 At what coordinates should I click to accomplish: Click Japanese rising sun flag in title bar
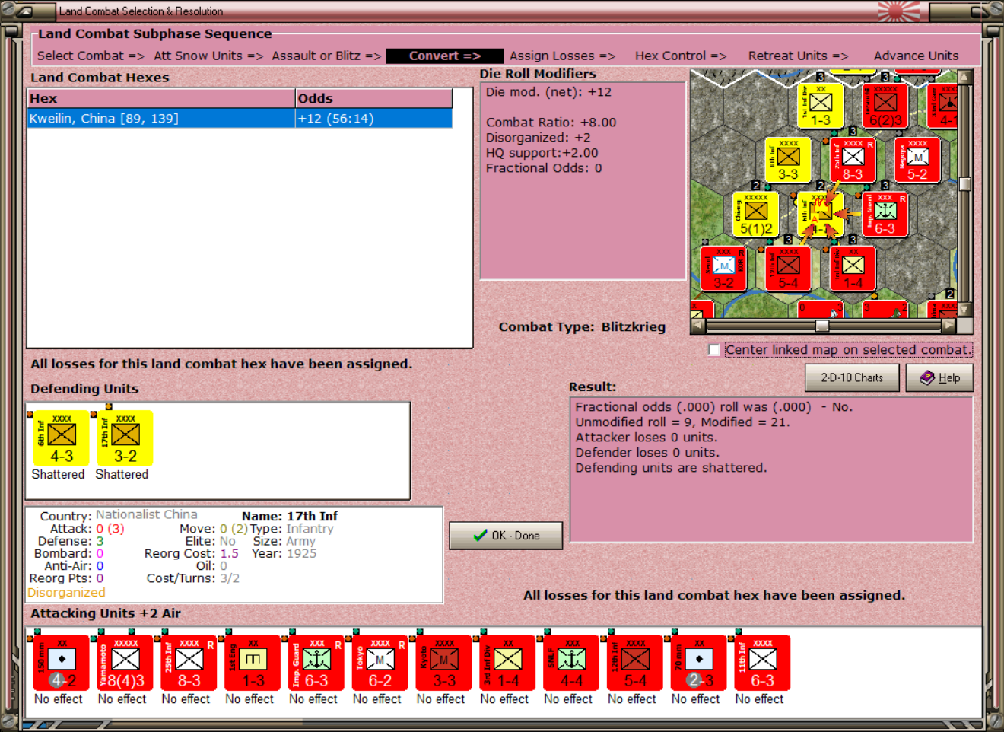tap(898, 11)
